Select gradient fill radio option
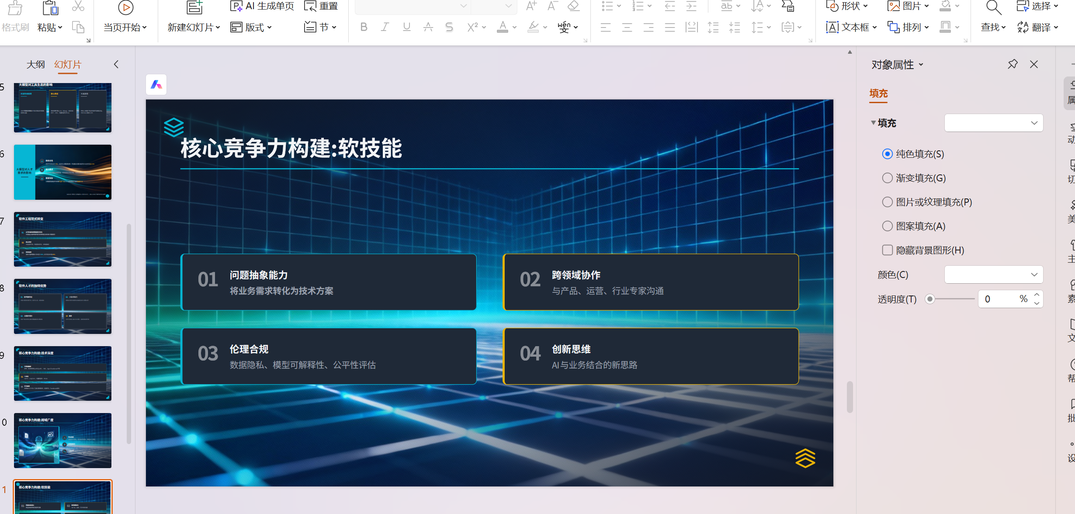Image resolution: width=1075 pixels, height=514 pixels. [x=887, y=178]
